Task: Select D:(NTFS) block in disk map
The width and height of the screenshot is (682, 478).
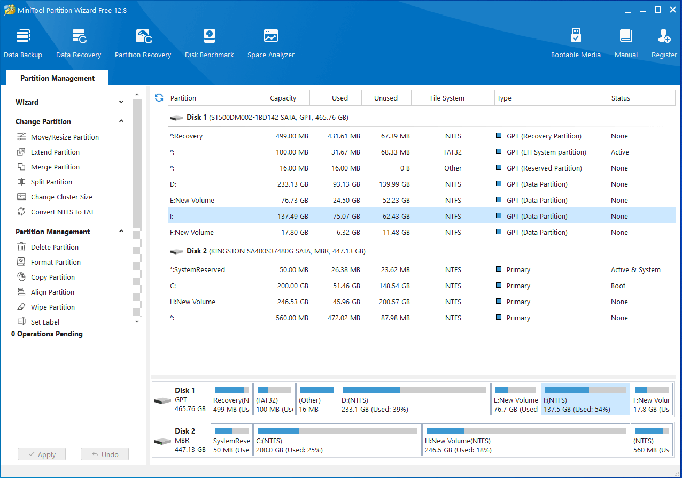Action: click(415, 399)
